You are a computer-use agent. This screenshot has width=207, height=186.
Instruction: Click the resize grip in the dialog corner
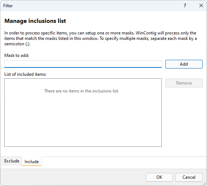(x=205, y=184)
